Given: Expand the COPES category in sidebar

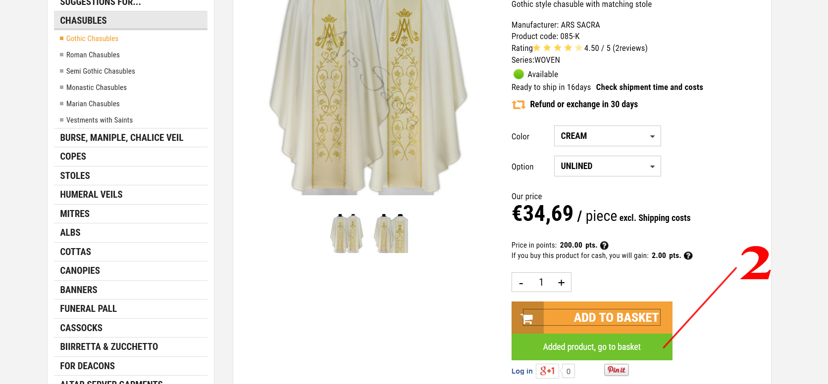Looking at the screenshot, I should 73,157.
